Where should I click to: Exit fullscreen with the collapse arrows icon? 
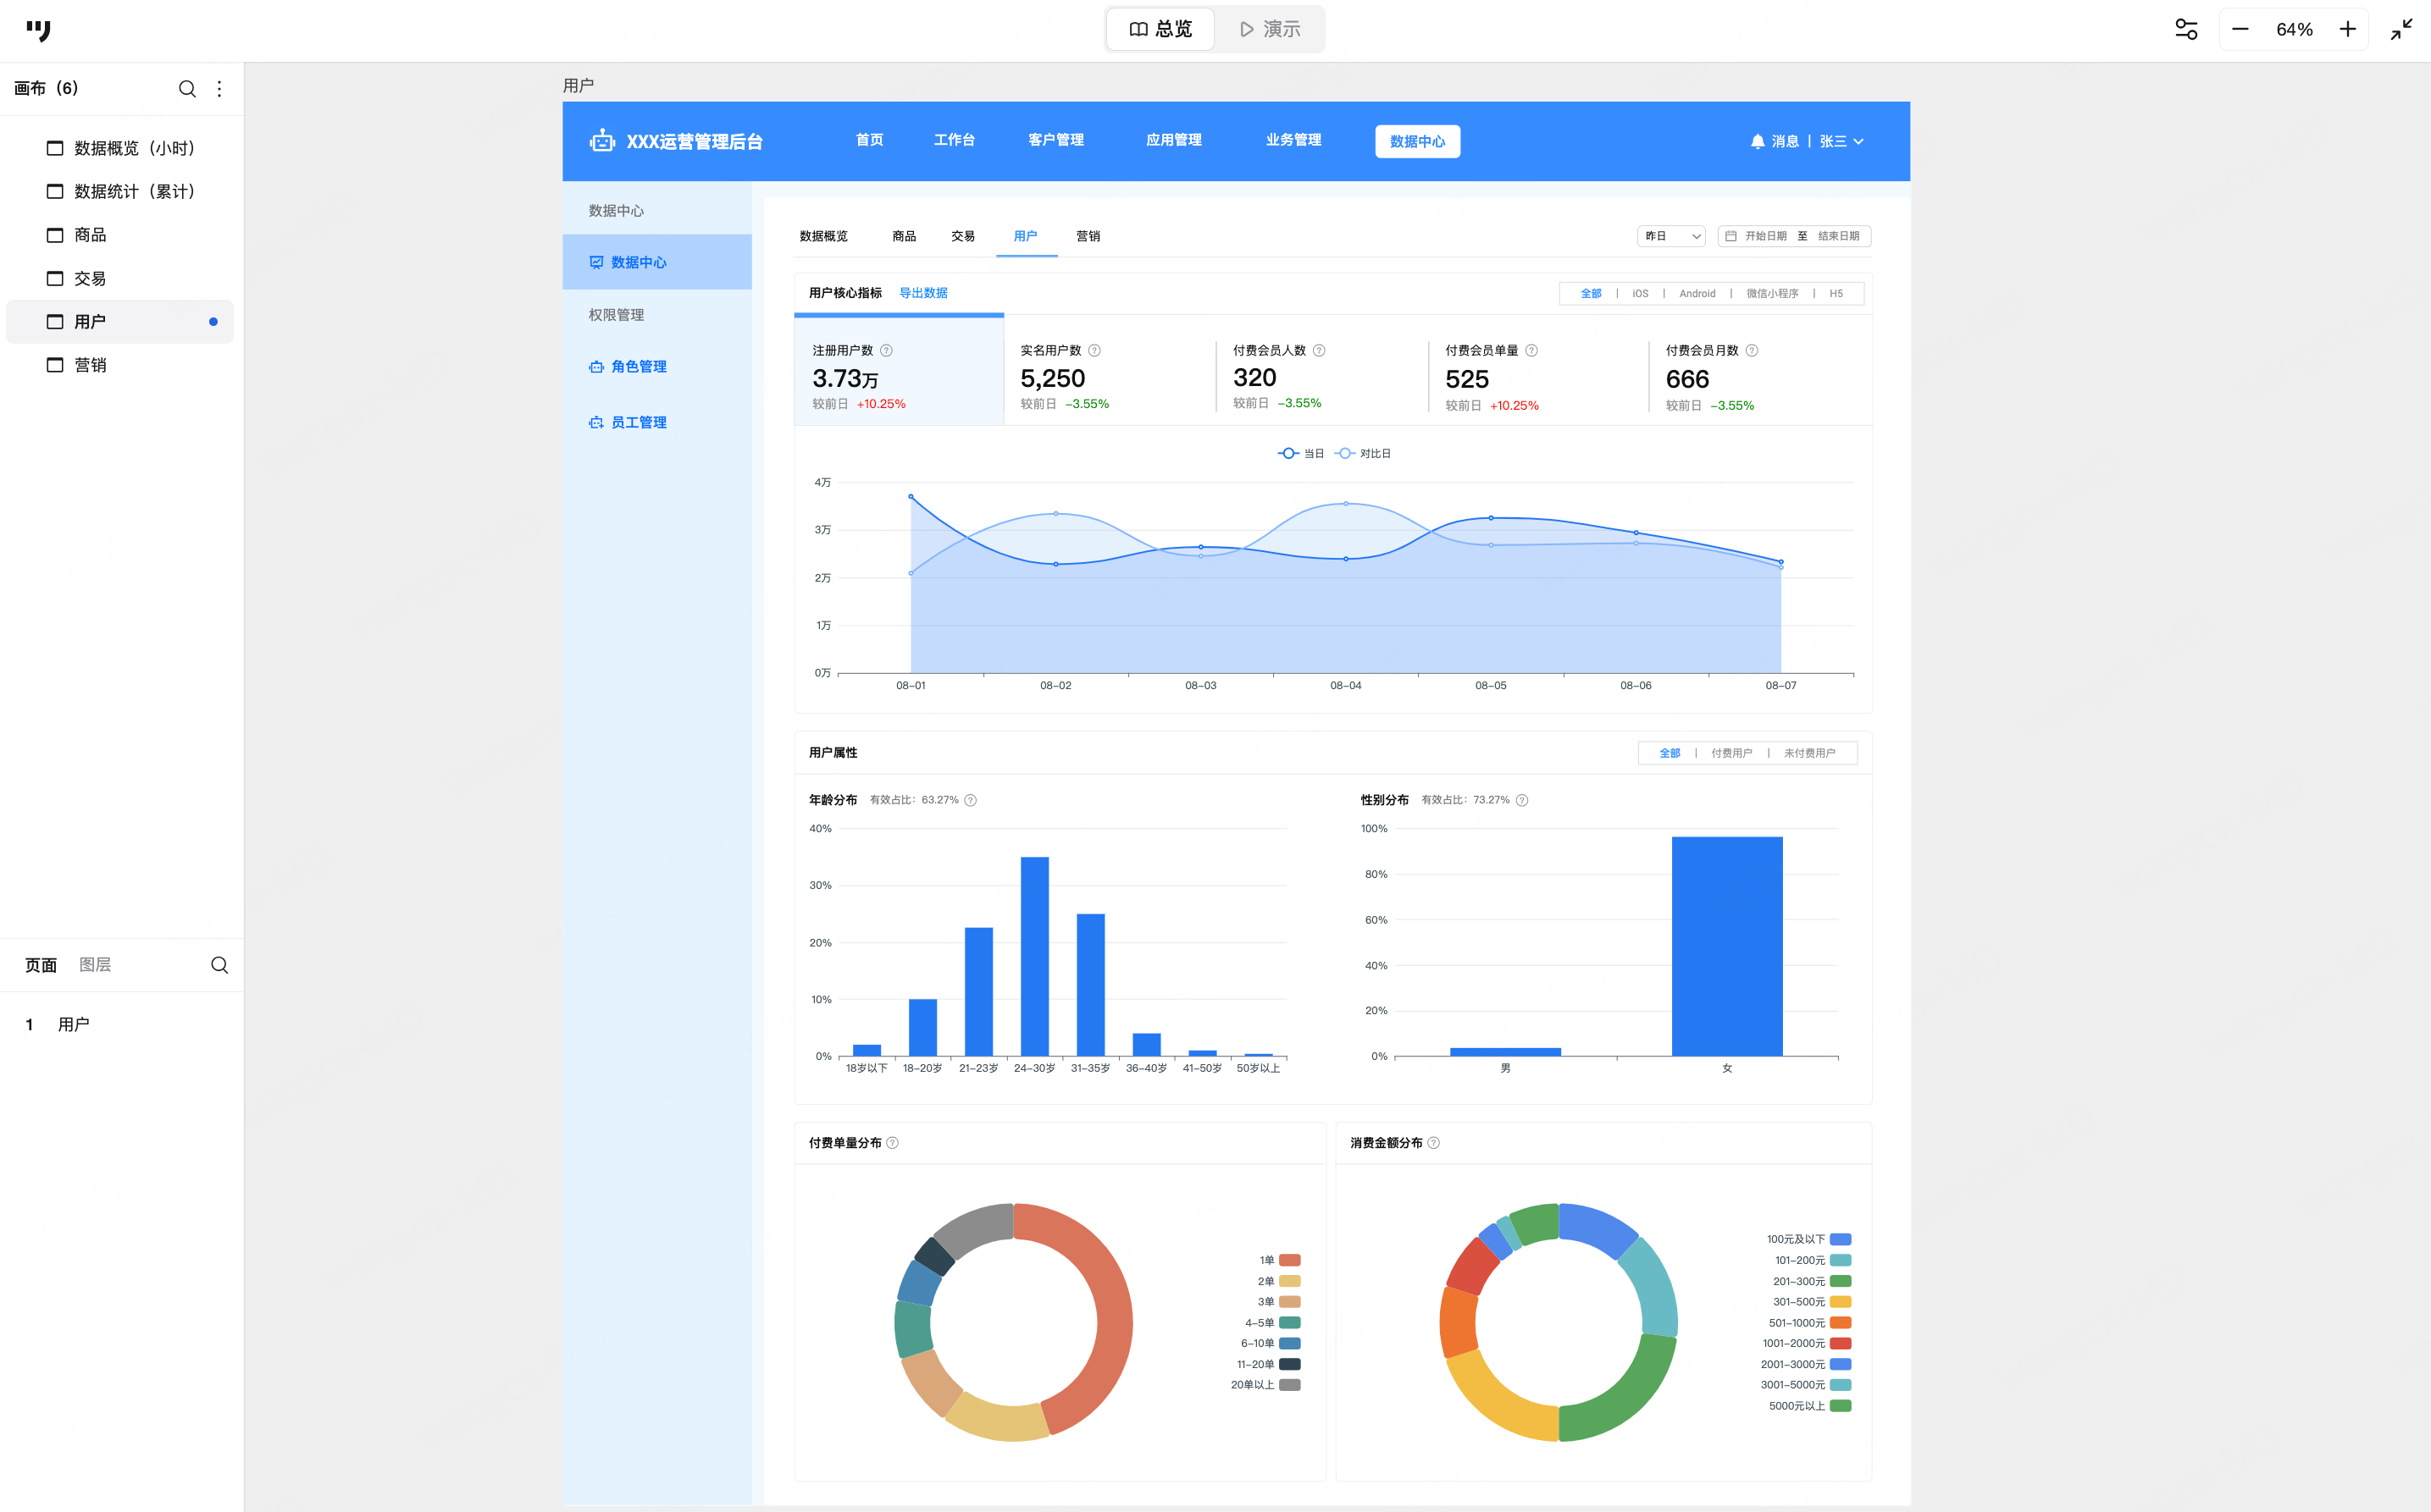(x=2401, y=30)
